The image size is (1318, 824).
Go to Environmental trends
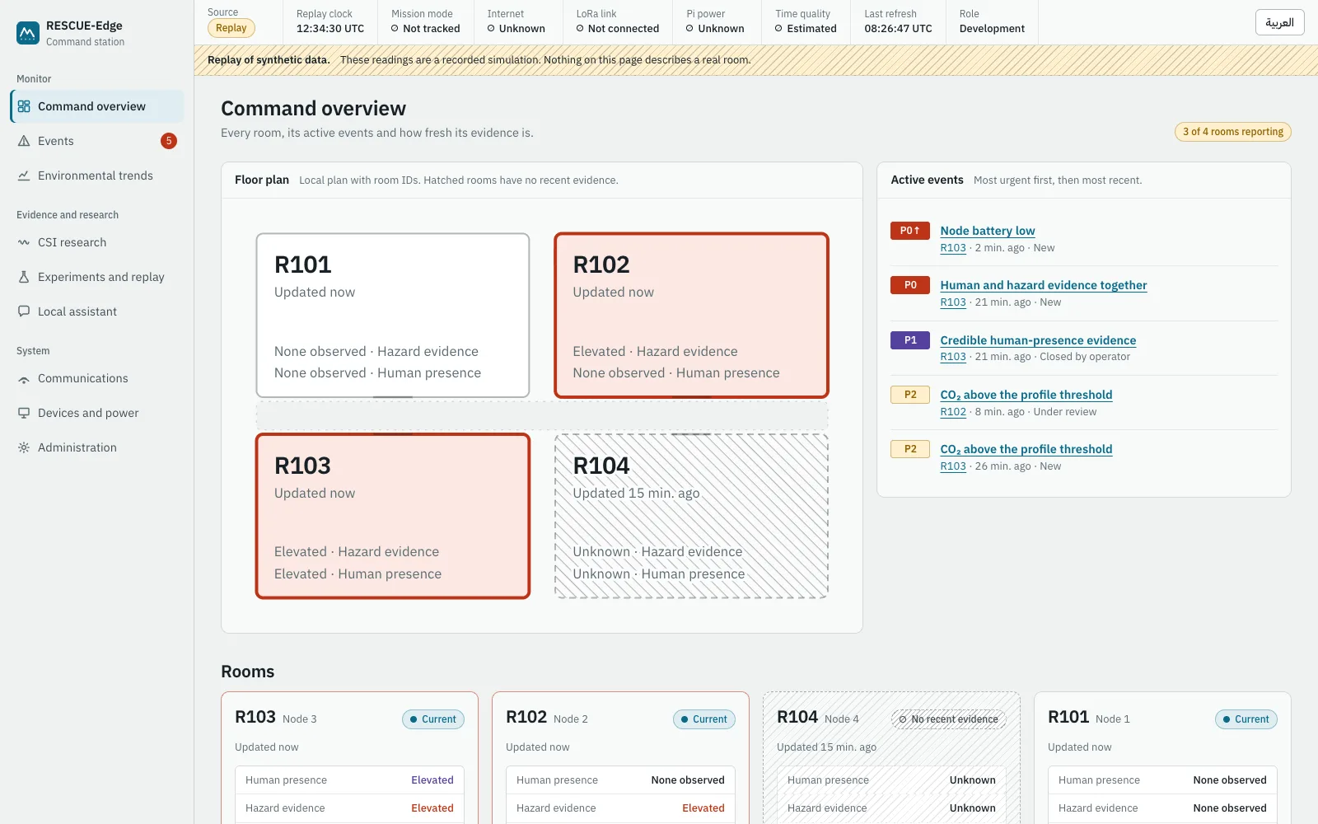97,176
